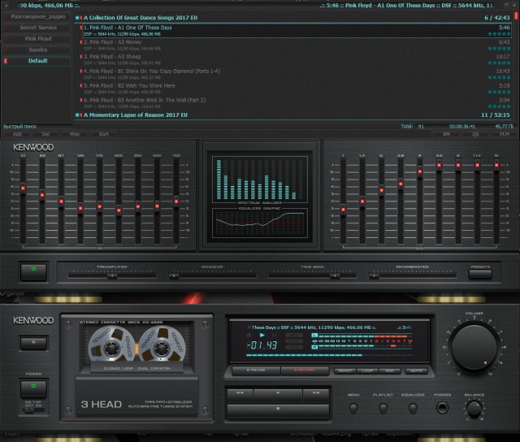Screen dimensions: 520x442
Task: Click the spectrum analyzer display
Action: (x=260, y=178)
